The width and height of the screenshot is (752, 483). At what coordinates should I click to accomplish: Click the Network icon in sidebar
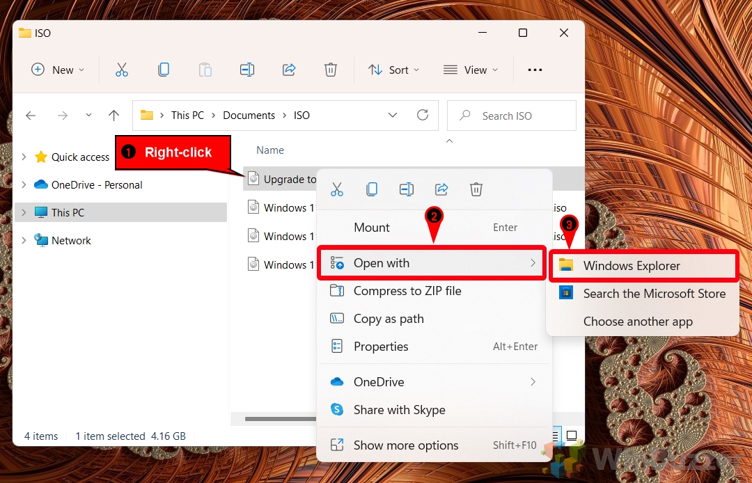coord(41,240)
